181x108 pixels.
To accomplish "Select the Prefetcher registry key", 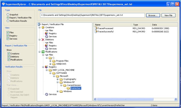I will [x=76, y=88].
